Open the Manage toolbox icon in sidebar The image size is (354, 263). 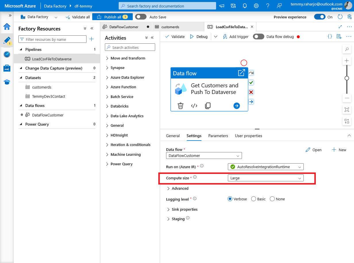point(7,68)
